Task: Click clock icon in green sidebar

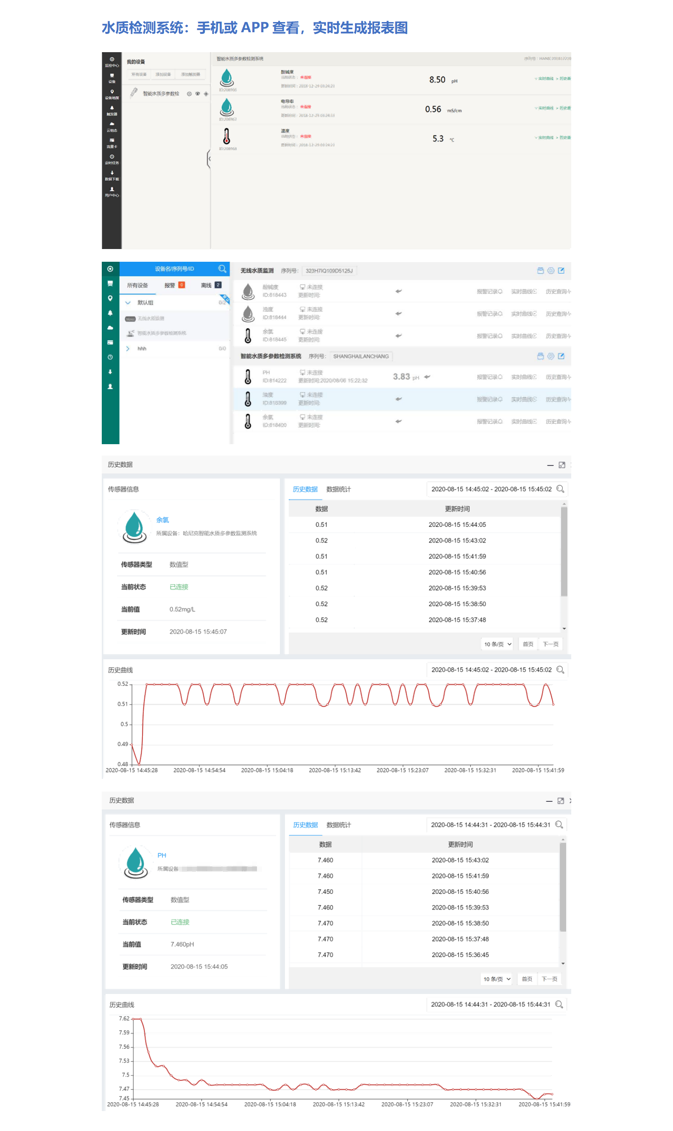Action: [110, 357]
